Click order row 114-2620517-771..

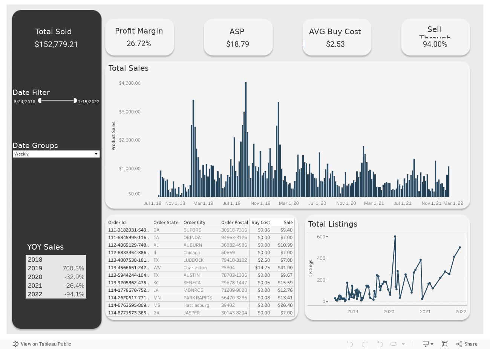129,298
